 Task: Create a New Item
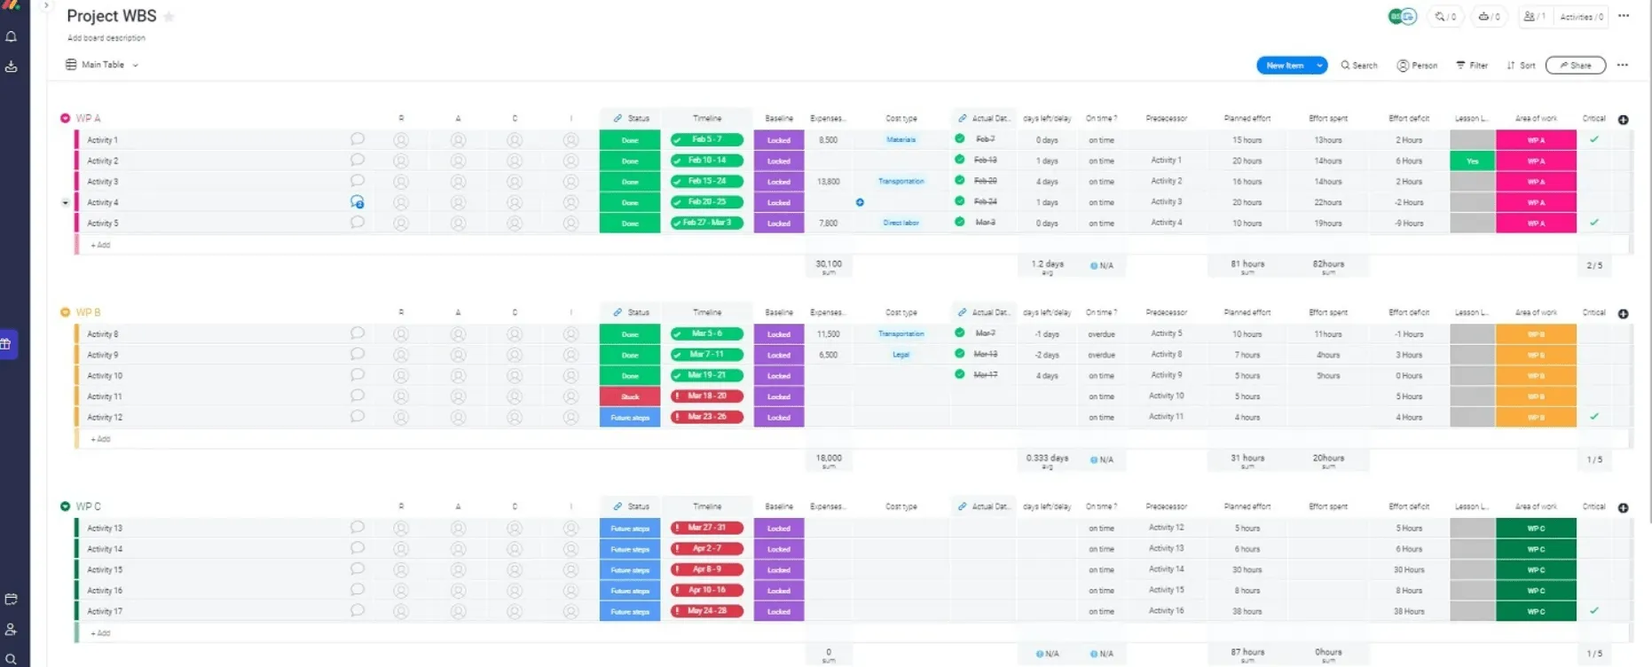(x=1285, y=66)
